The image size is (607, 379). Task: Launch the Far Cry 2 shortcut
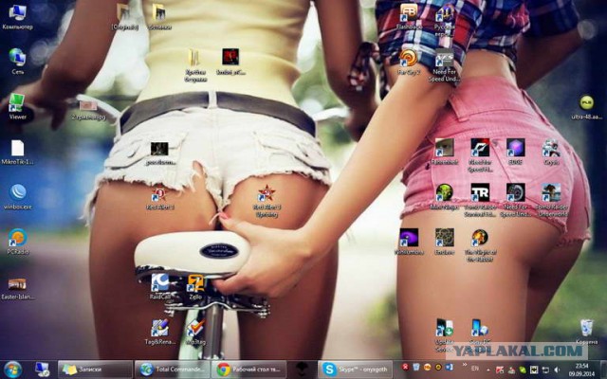409,62
